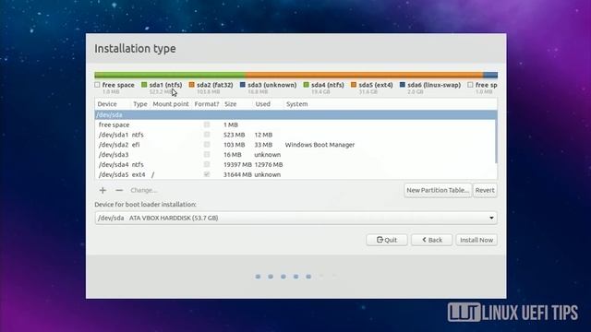Select the /dev/sda5 ext4 row
Image resolution: width=591 pixels, height=332 pixels.
(x=295, y=174)
